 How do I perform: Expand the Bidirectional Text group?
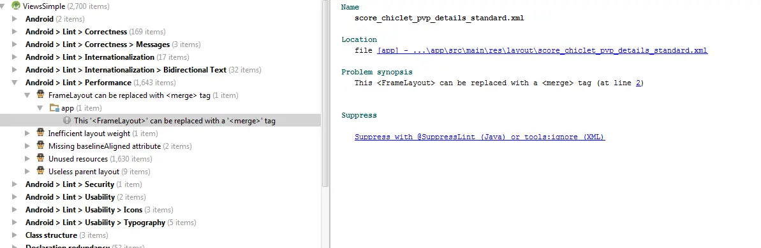(x=15, y=69)
